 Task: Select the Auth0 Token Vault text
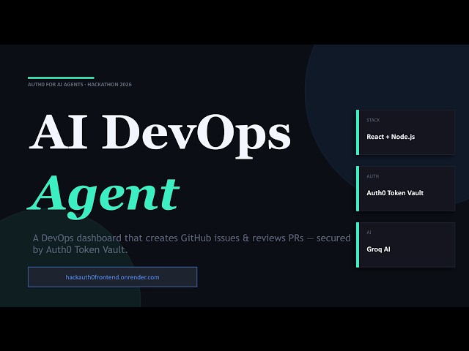395,193
